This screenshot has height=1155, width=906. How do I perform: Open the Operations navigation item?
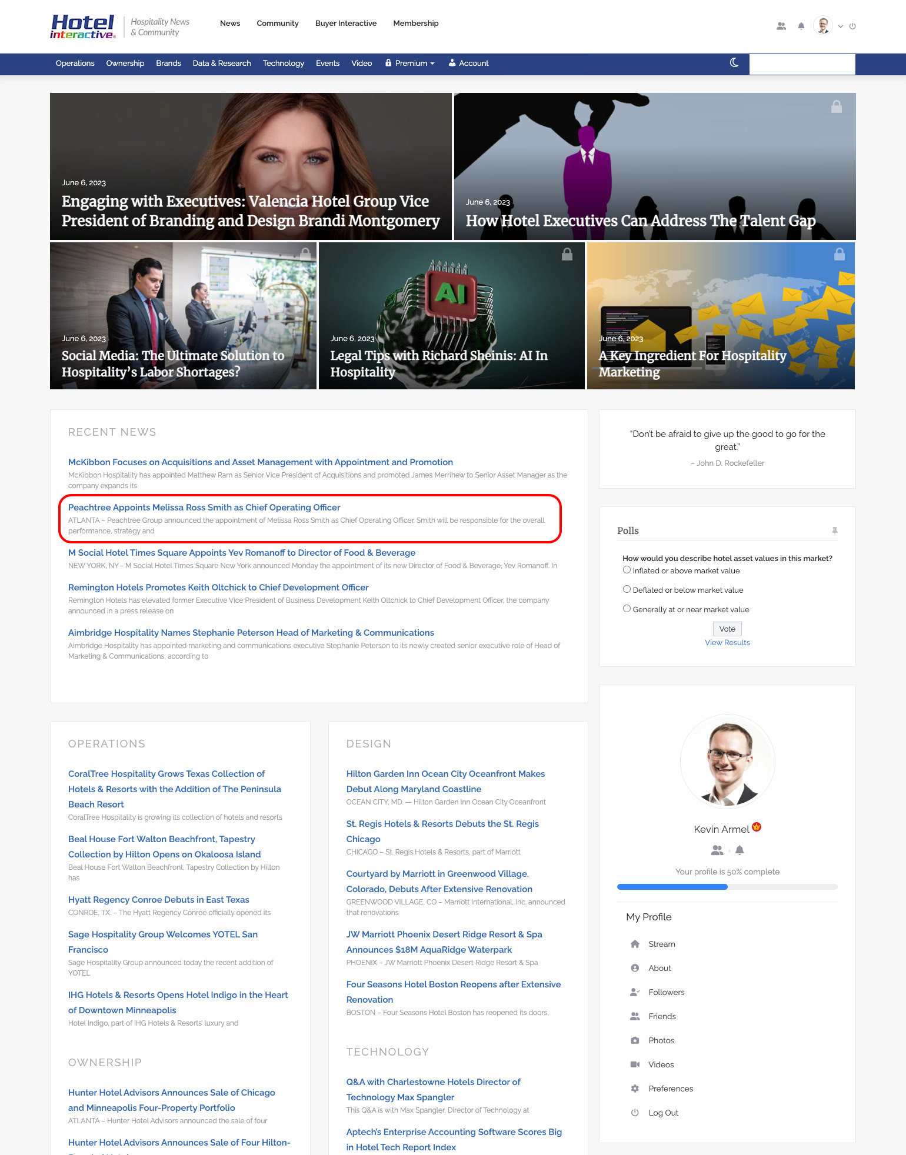pyautogui.click(x=75, y=63)
